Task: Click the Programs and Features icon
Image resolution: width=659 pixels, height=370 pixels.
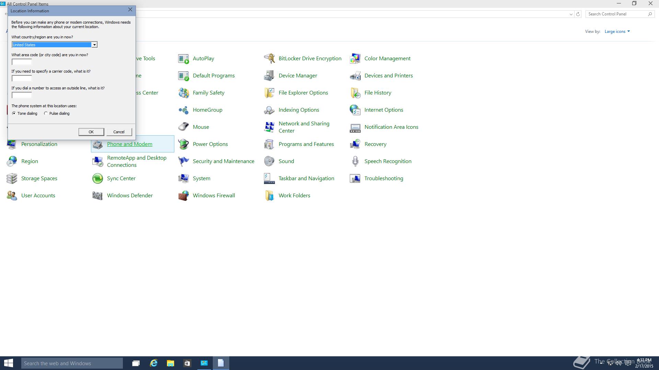Action: point(269,144)
